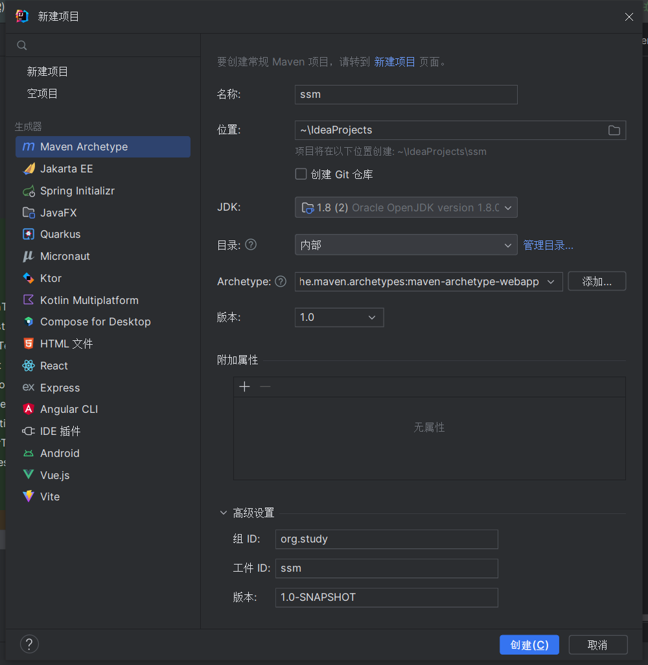Image resolution: width=648 pixels, height=665 pixels.
Task: Open the archetype 版本 1.0 dropdown
Action: pyautogui.click(x=340, y=318)
